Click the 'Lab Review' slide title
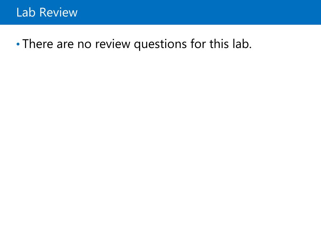 click(x=47, y=12)
